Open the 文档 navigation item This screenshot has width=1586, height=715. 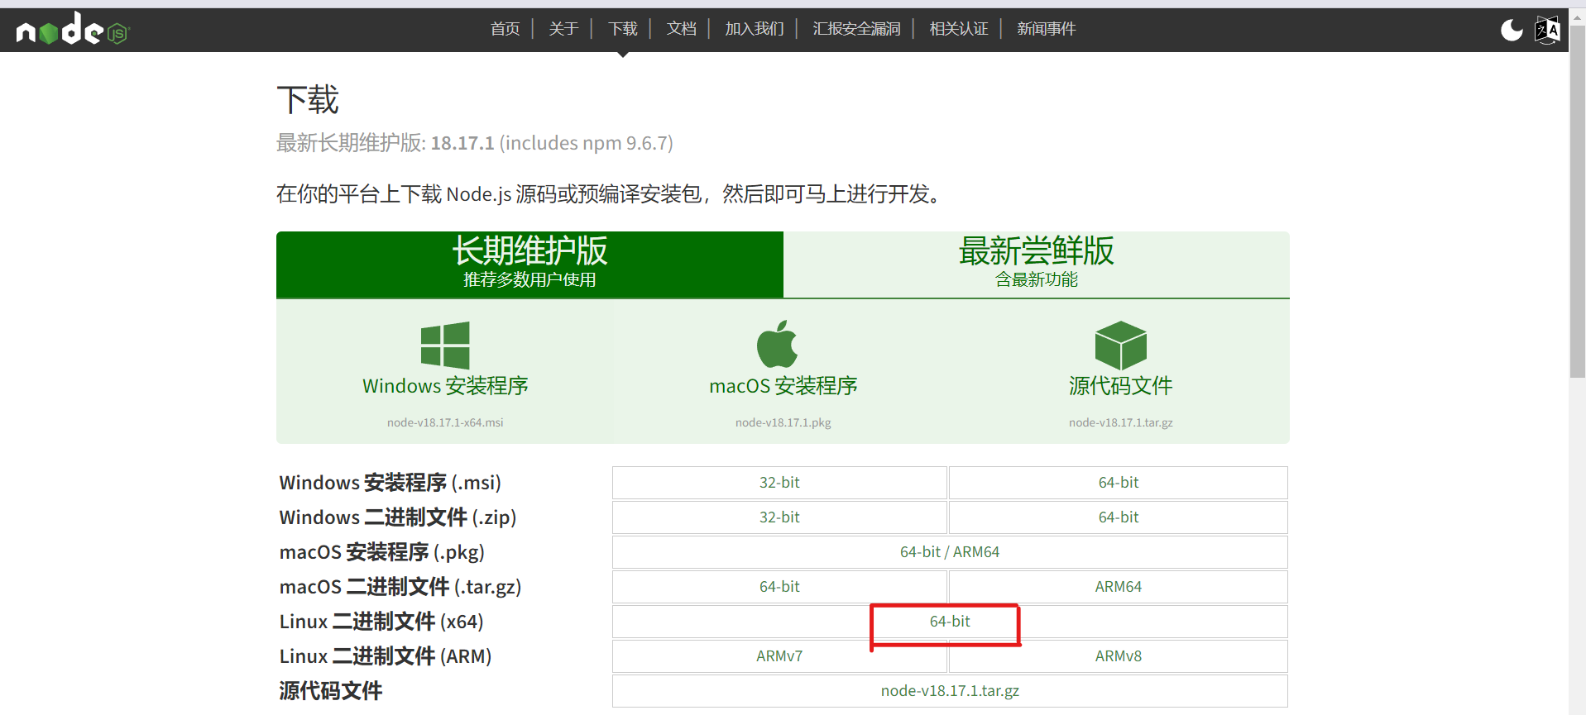682,29
